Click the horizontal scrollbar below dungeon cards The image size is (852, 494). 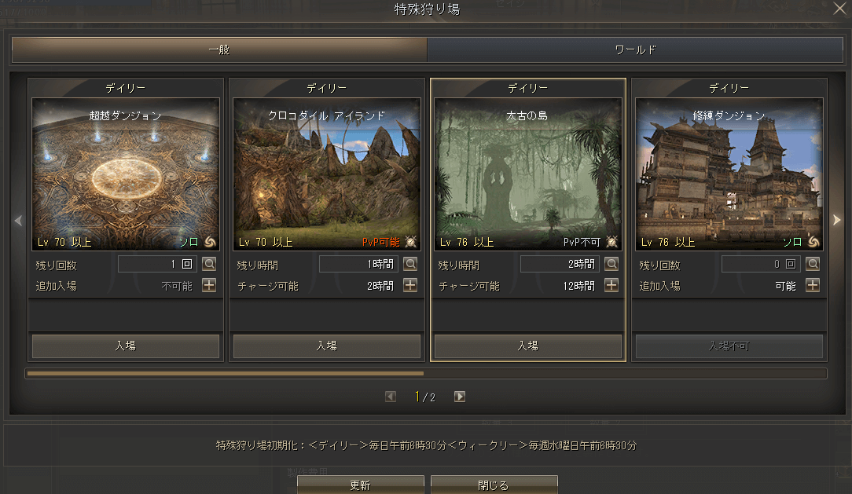(x=425, y=374)
